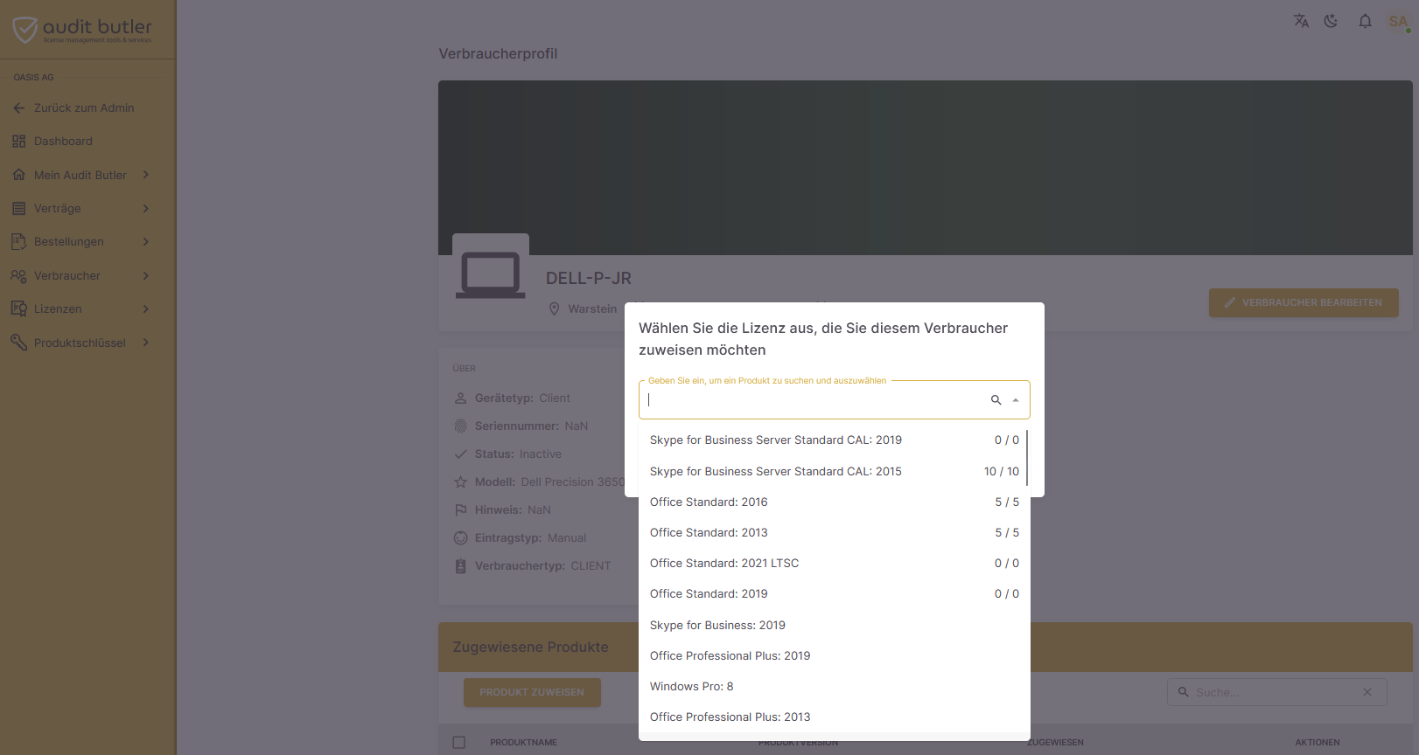The image size is (1419, 755).
Task: Click the Produktschlüssel key icon
Action: click(19, 343)
